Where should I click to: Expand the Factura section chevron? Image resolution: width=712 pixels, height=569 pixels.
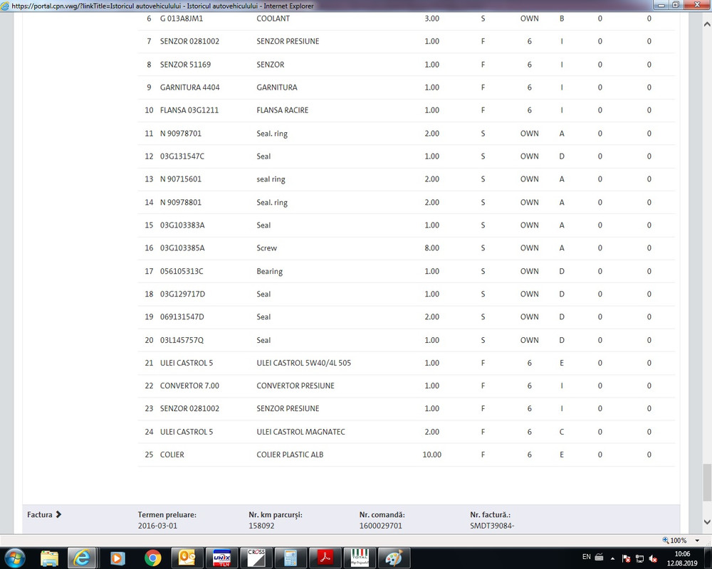tap(58, 514)
